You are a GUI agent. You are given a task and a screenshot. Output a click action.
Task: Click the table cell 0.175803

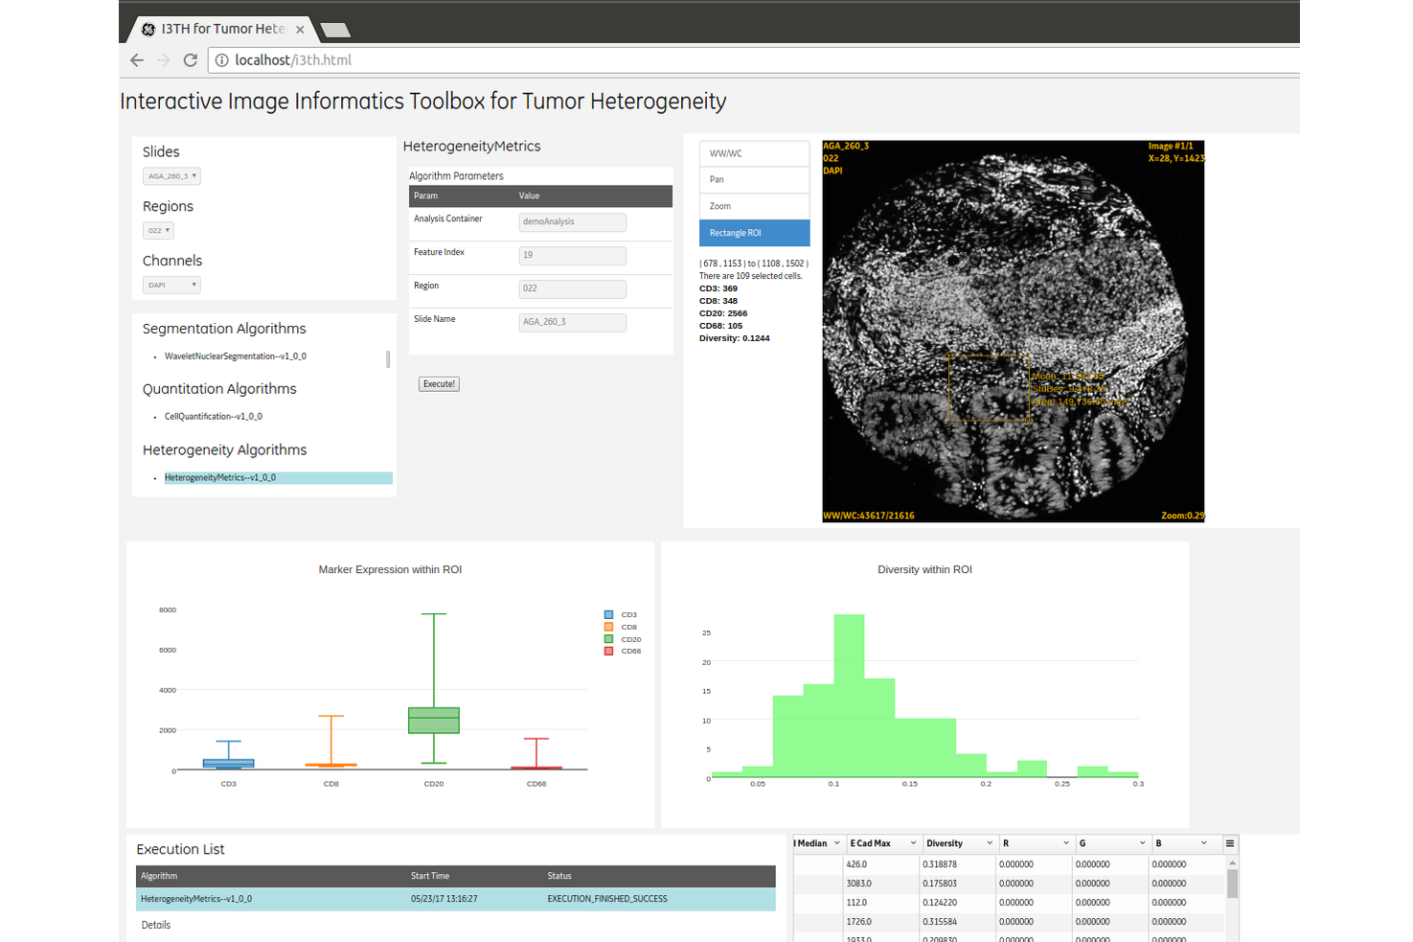click(958, 884)
